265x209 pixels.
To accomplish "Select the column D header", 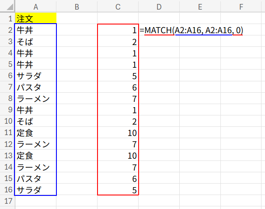I will [x=159, y=7].
